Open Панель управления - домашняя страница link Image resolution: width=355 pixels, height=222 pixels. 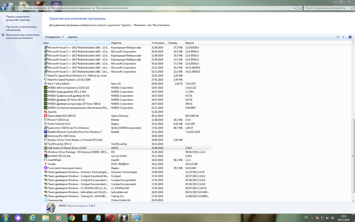(x=18, y=18)
